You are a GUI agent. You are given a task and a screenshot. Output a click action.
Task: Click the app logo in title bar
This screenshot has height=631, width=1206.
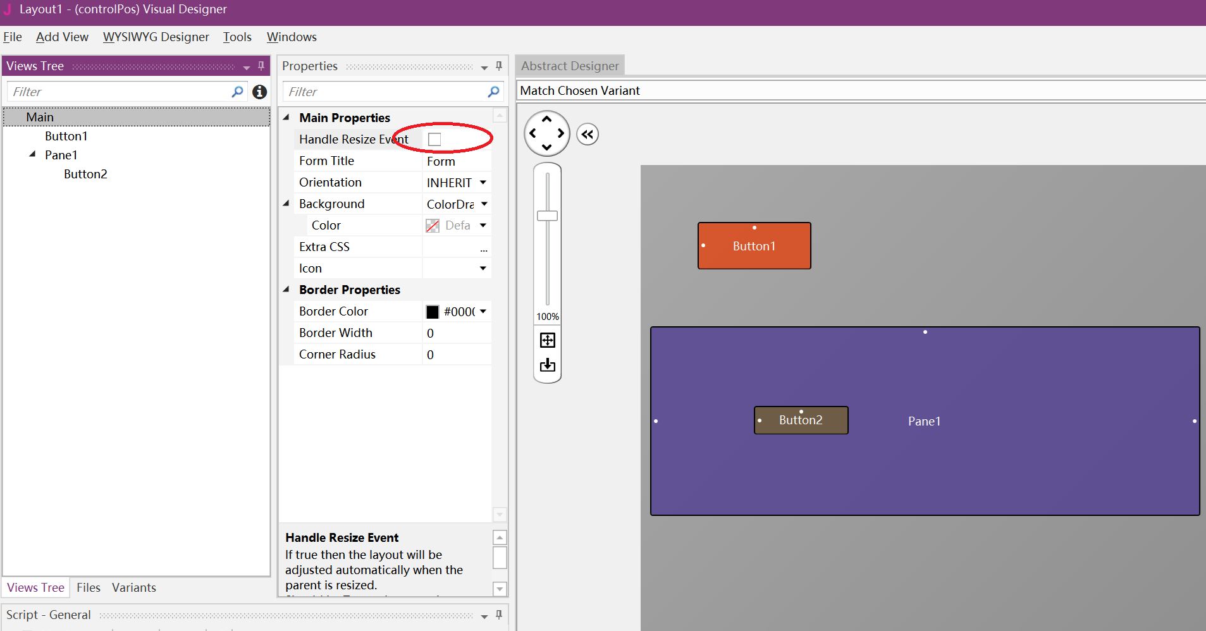8,9
